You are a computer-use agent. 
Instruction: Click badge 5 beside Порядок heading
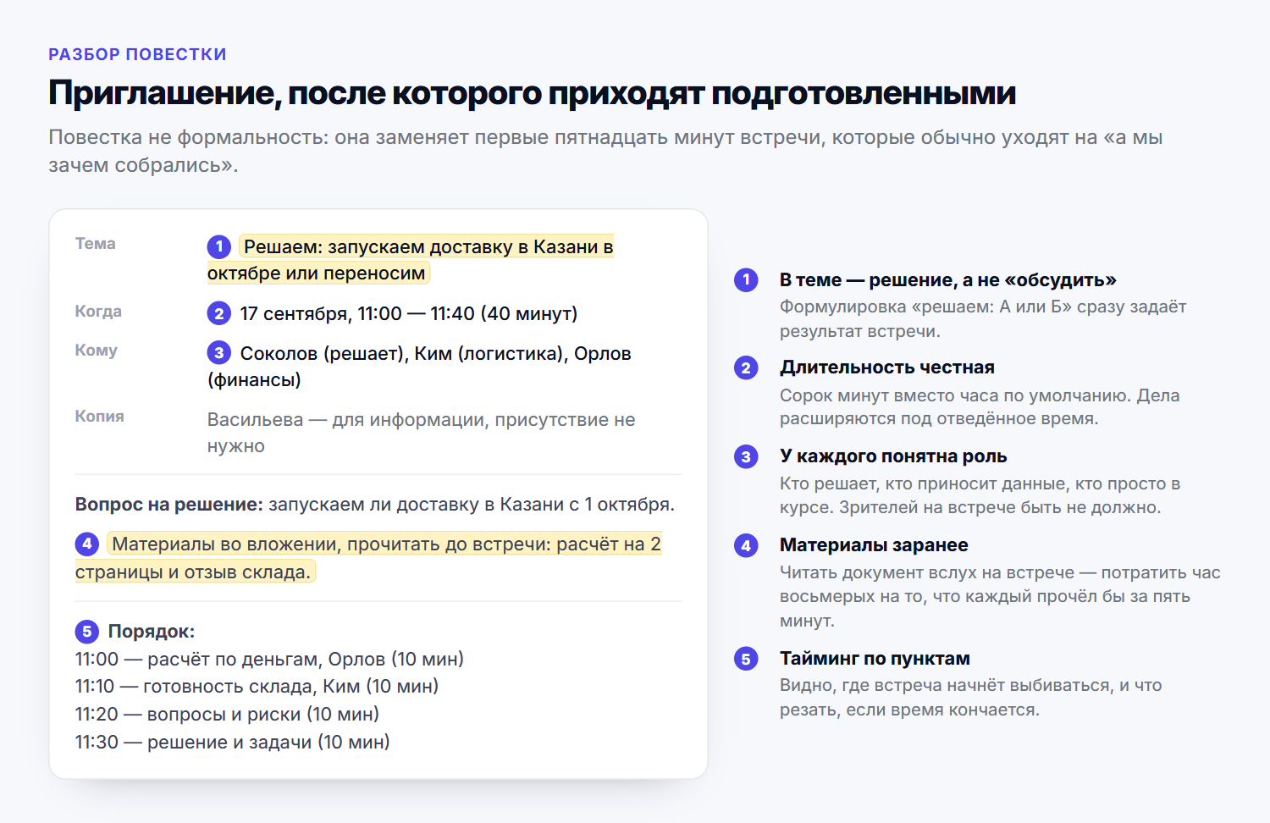pyautogui.click(x=87, y=631)
